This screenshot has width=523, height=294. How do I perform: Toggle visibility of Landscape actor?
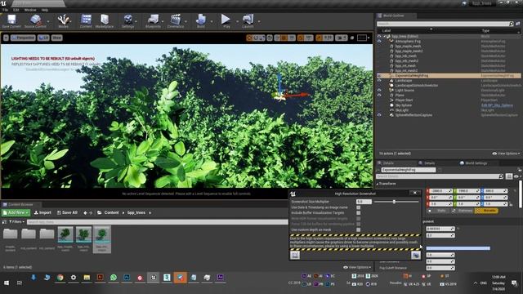tap(379, 81)
